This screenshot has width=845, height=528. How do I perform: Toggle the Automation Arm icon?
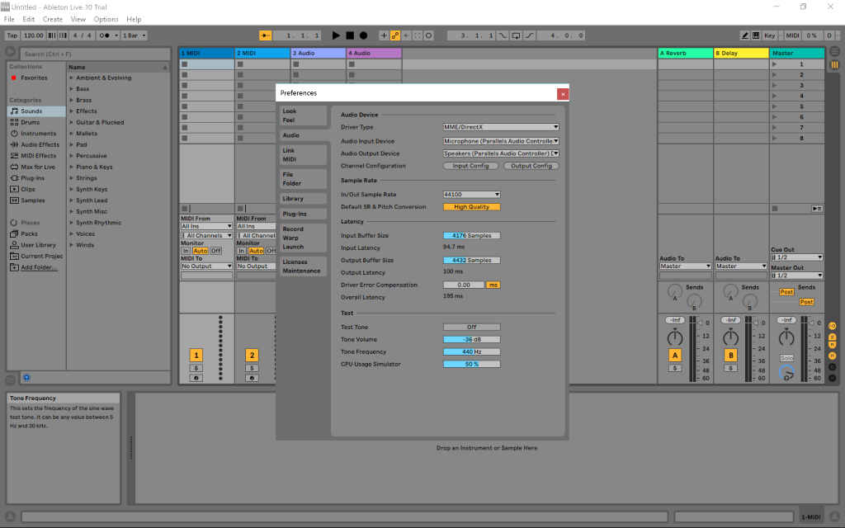tap(395, 35)
